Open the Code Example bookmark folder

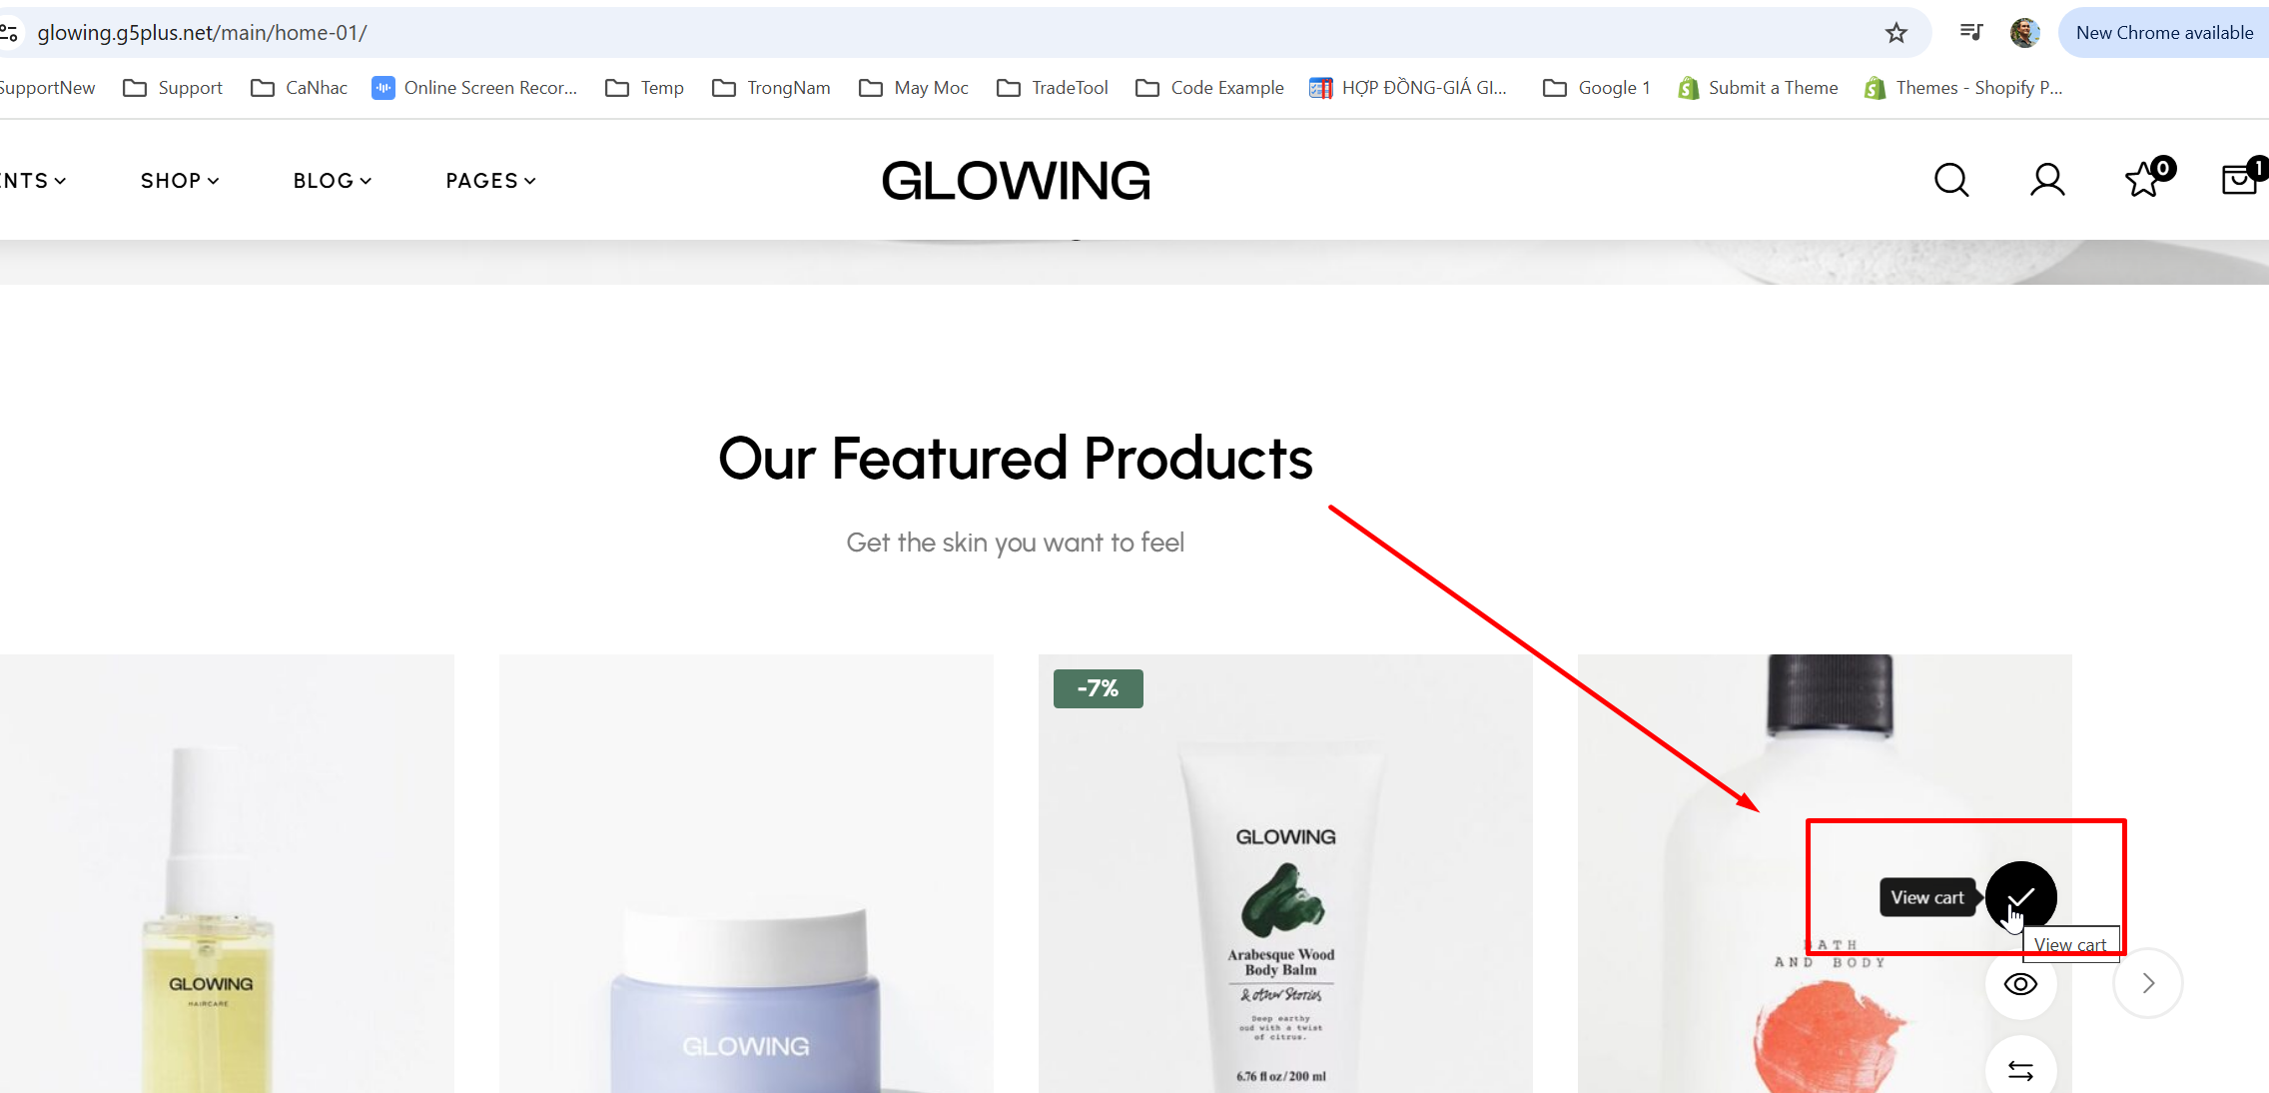pyautogui.click(x=1209, y=88)
